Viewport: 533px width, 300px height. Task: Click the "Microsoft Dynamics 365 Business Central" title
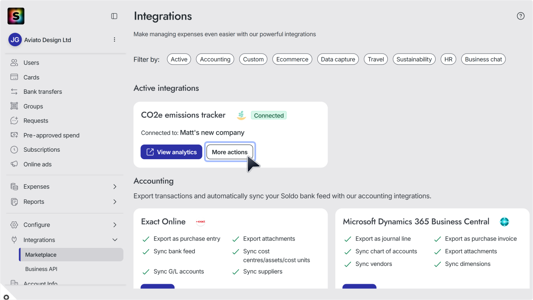416,222
